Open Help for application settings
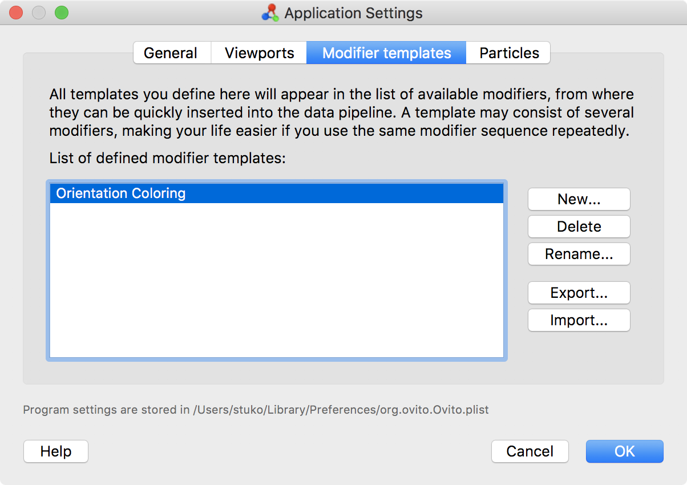 [x=56, y=451]
